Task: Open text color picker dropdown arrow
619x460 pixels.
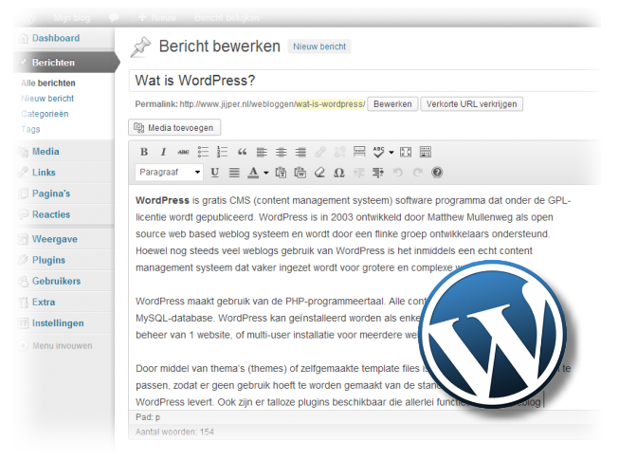Action: point(266,173)
